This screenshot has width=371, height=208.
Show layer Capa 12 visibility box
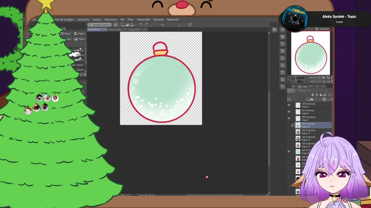[x=289, y=145]
